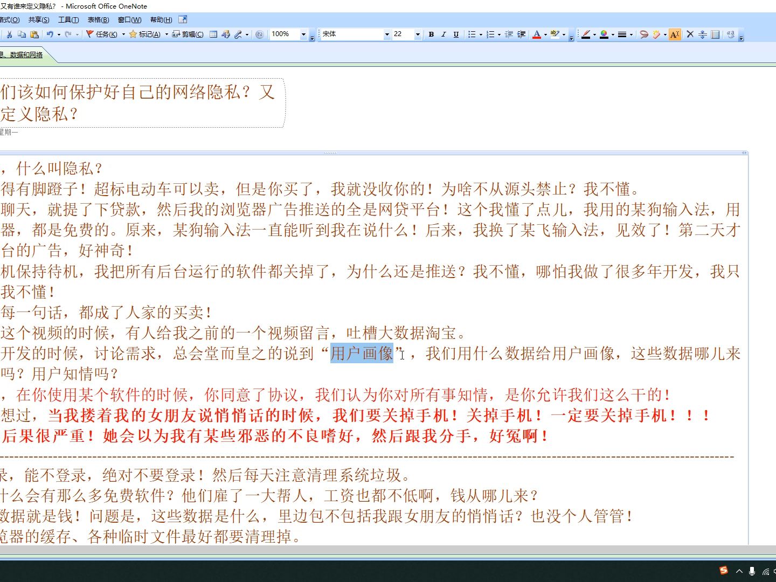Screen dimensions: 776x582
Task: Open the Undo history dropdown arrow
Action: tap(59, 34)
